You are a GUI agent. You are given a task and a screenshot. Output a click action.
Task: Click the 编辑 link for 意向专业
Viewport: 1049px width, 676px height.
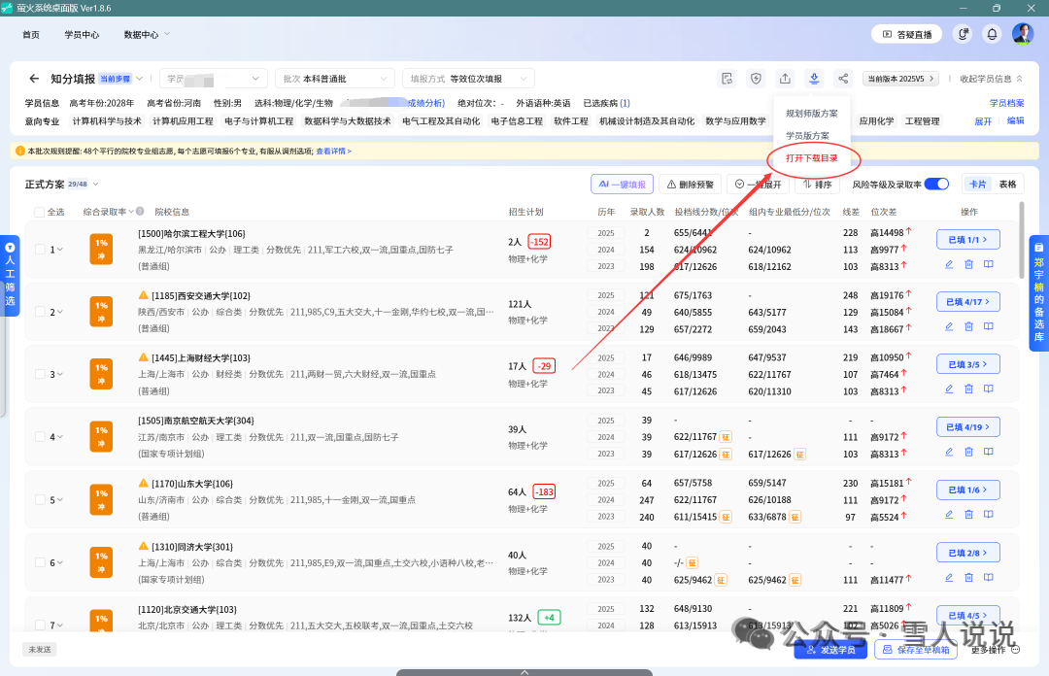[x=1016, y=121]
